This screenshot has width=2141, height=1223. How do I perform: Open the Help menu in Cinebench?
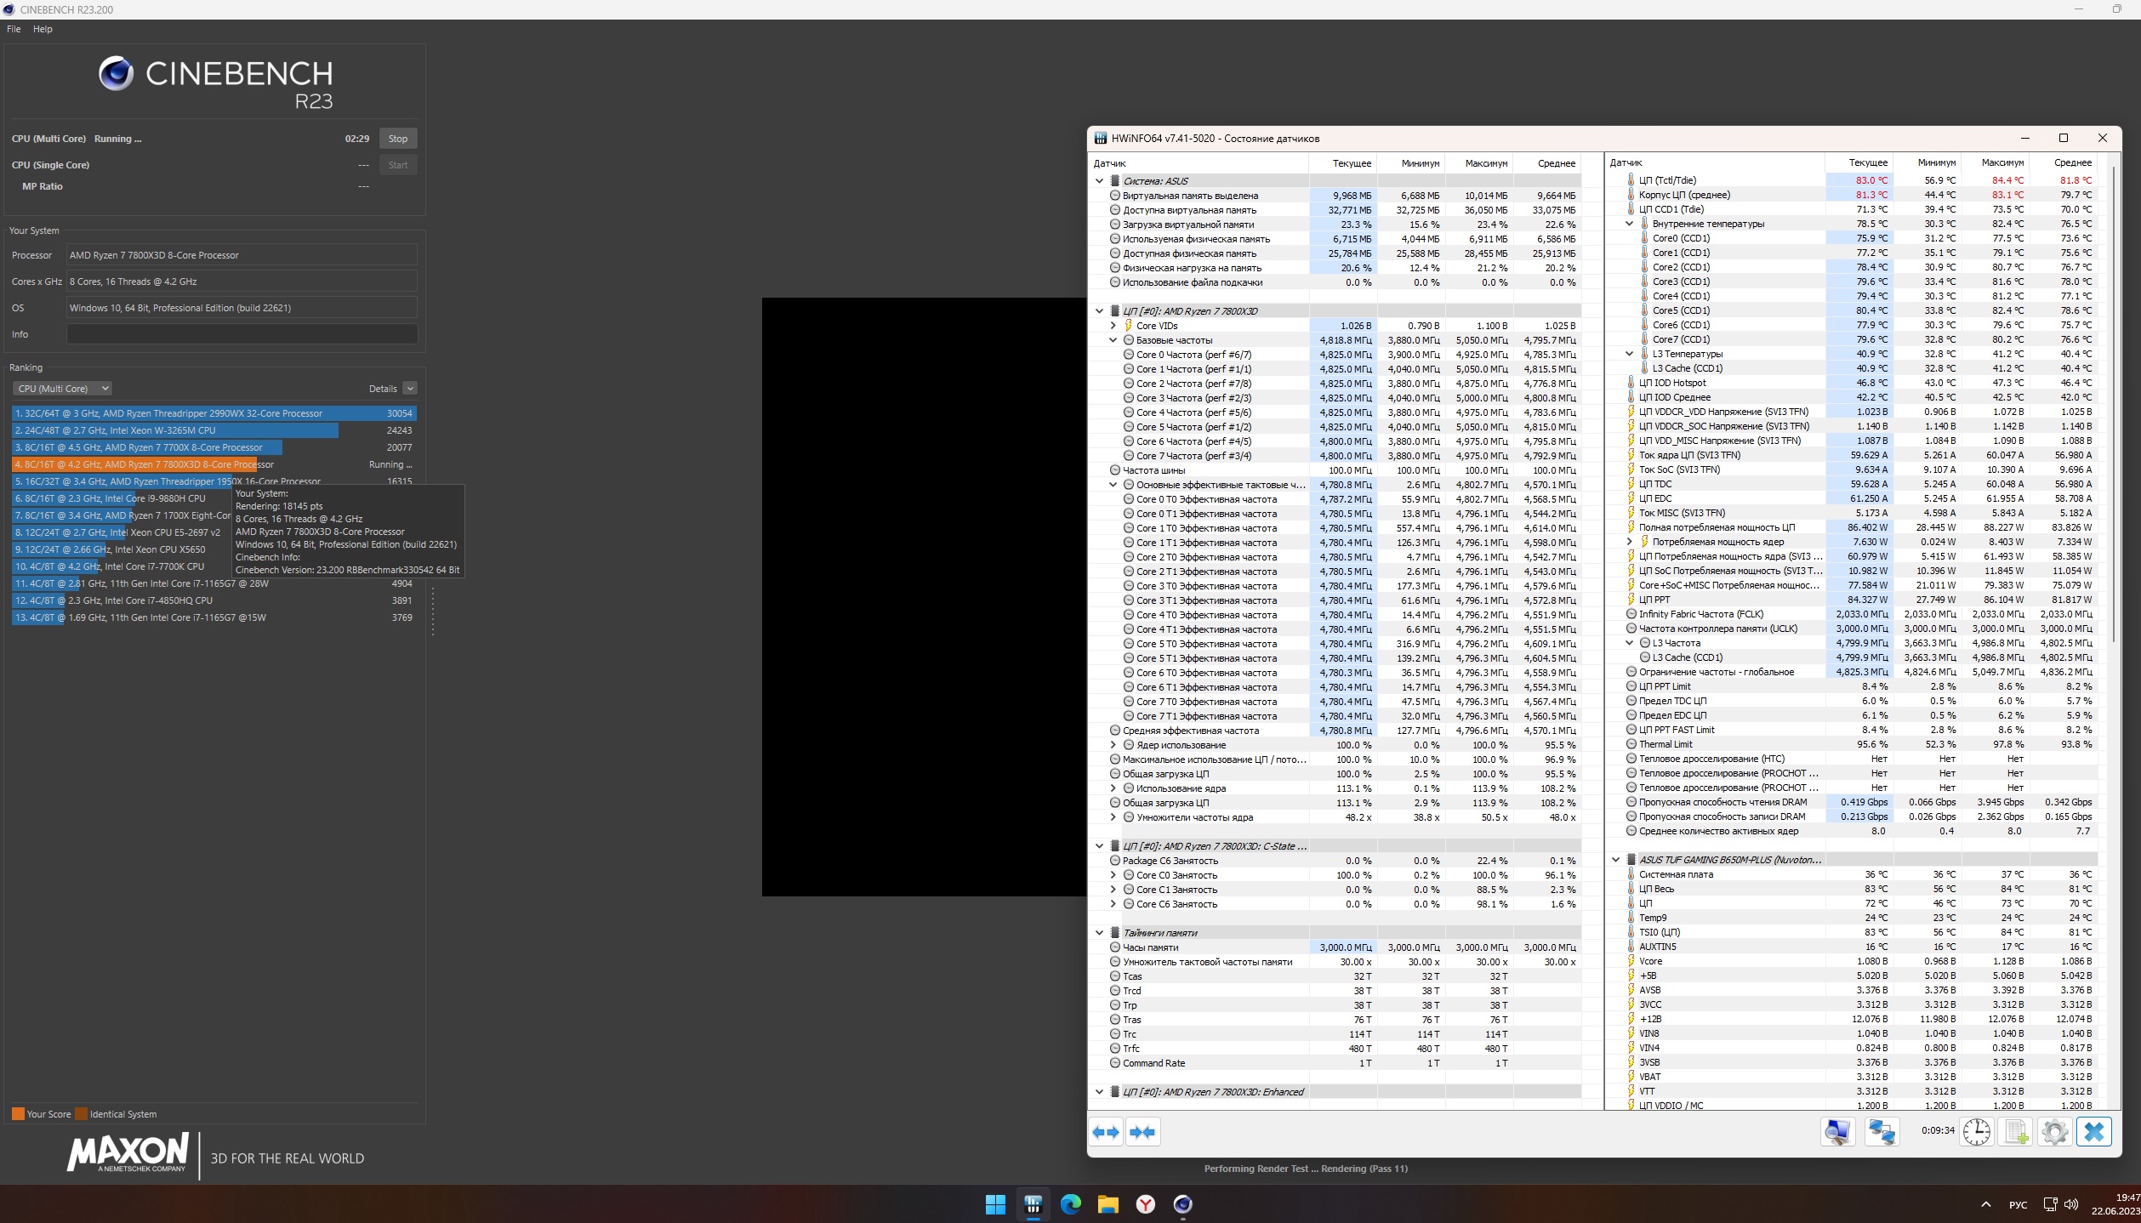coord(43,29)
